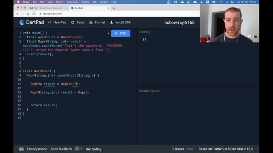Click the keyboard shortcuts icon in footer
The height and width of the screenshot is (153, 273).
coord(21,149)
